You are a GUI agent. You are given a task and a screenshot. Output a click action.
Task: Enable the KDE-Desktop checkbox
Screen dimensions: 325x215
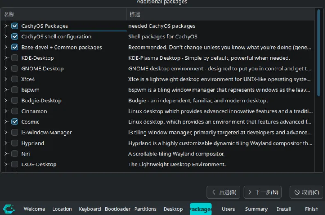pos(15,58)
